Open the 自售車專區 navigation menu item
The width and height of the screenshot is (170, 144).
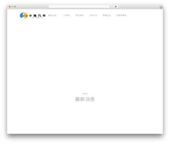tap(121, 15)
